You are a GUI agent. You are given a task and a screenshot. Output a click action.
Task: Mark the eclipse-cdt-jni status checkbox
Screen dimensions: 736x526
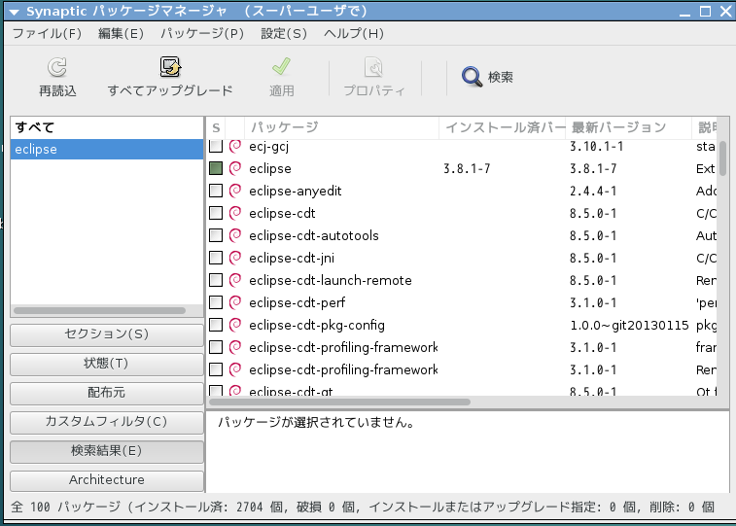coord(216,258)
